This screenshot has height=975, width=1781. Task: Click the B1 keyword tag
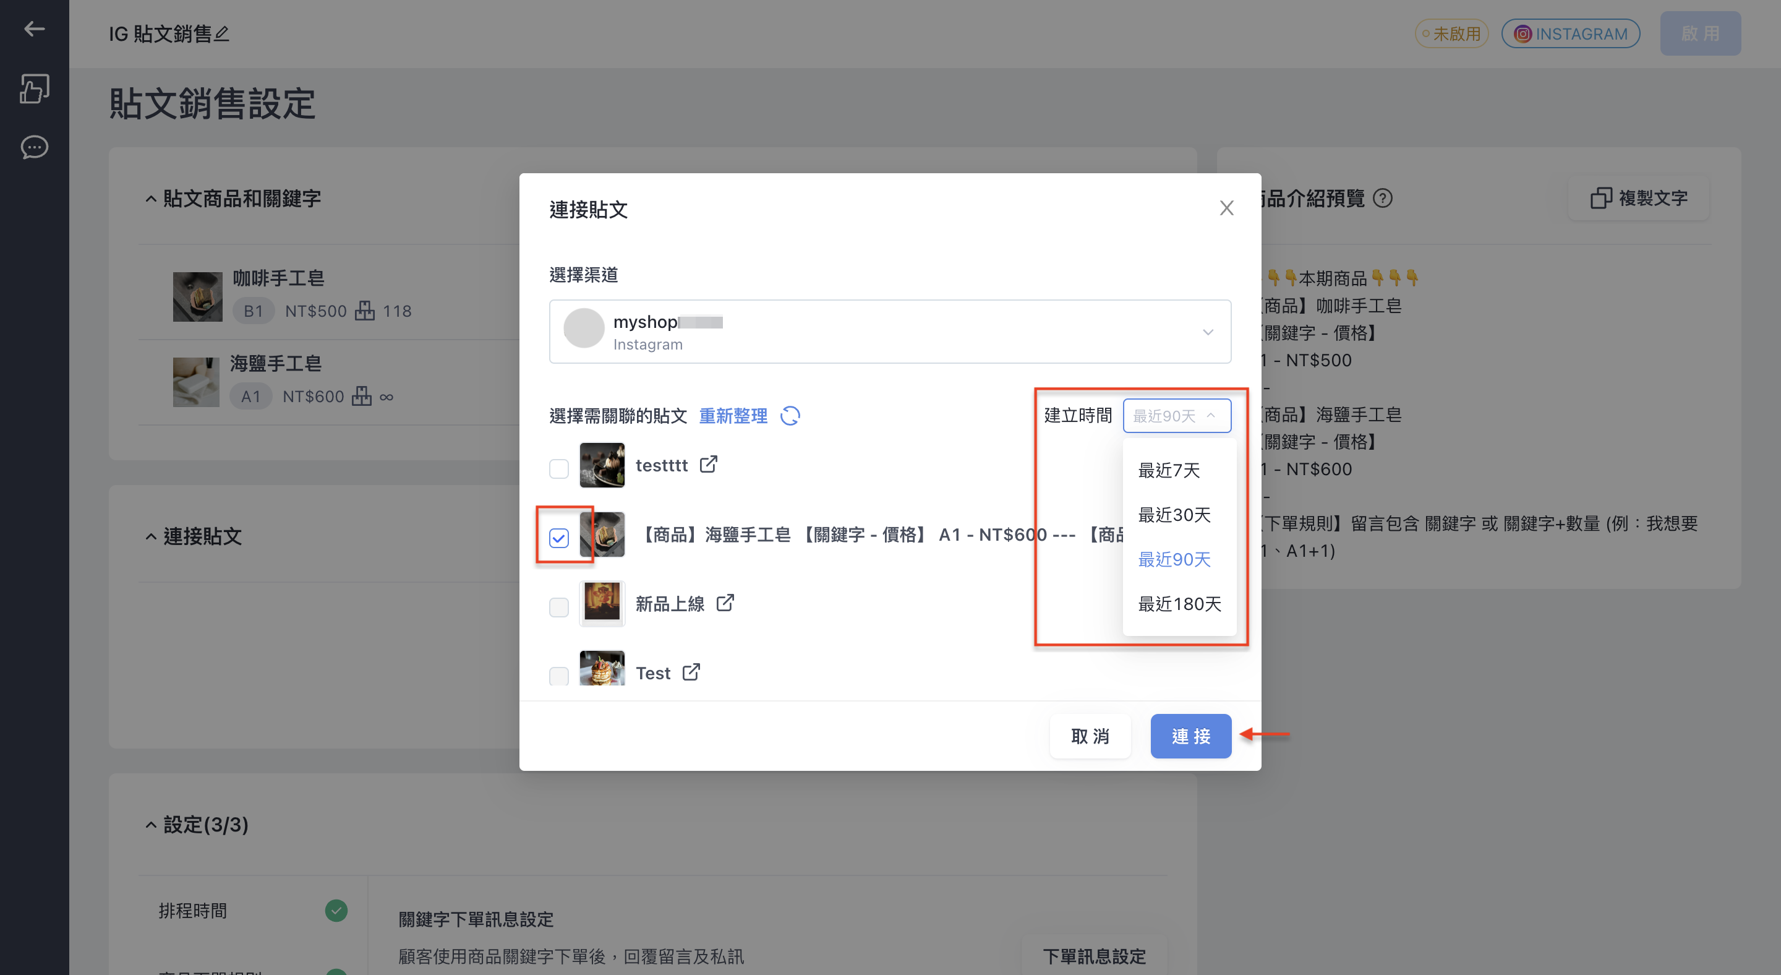coord(253,311)
